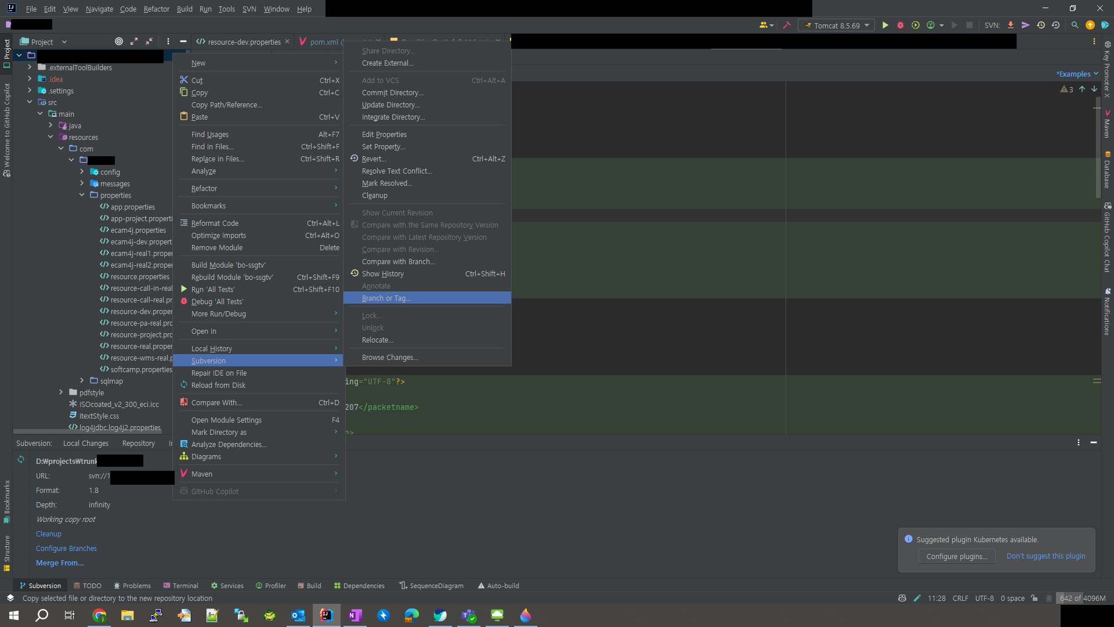Click refresh icon in Subversion panel
The width and height of the screenshot is (1114, 627).
pos(21,459)
